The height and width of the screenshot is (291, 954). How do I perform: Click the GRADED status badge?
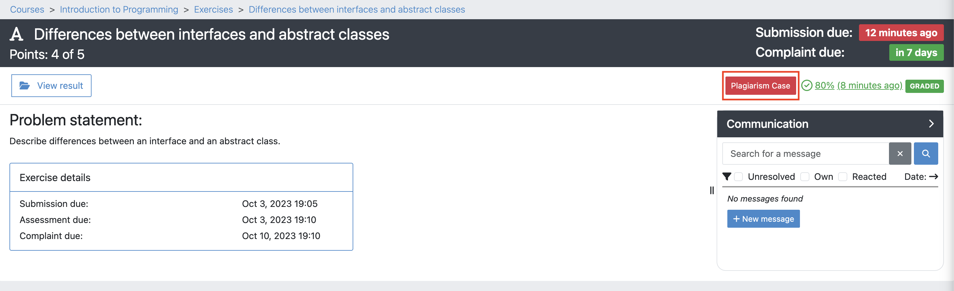click(924, 86)
